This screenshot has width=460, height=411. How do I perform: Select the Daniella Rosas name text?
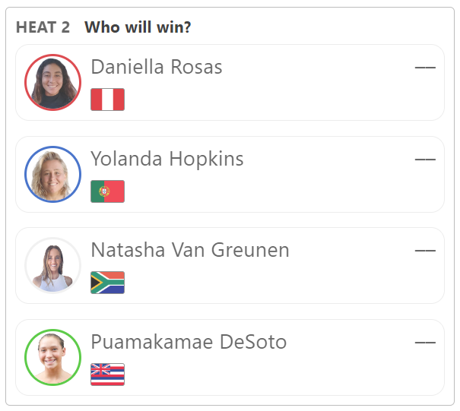tap(157, 67)
